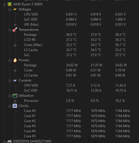Select the Core #2 clock row
Image resolution: width=139 pixels, height=143 pixels.
(30, 121)
